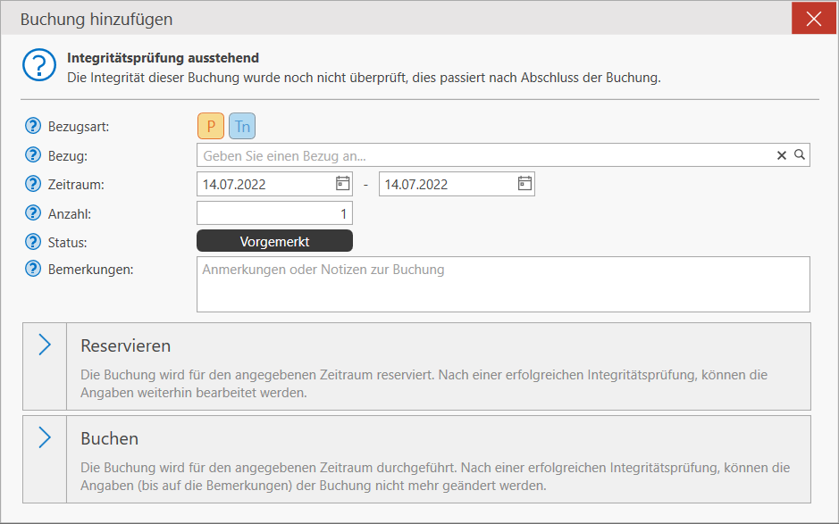Screen dimensions: 839x524
Task: Open calendar picker for start date
Action: tap(342, 183)
